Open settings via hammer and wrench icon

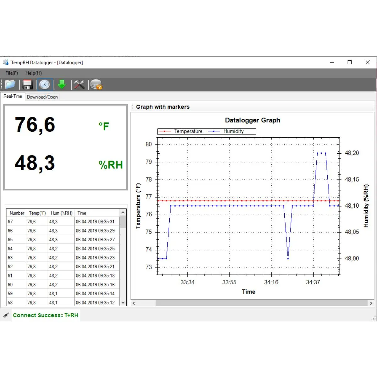coord(79,85)
